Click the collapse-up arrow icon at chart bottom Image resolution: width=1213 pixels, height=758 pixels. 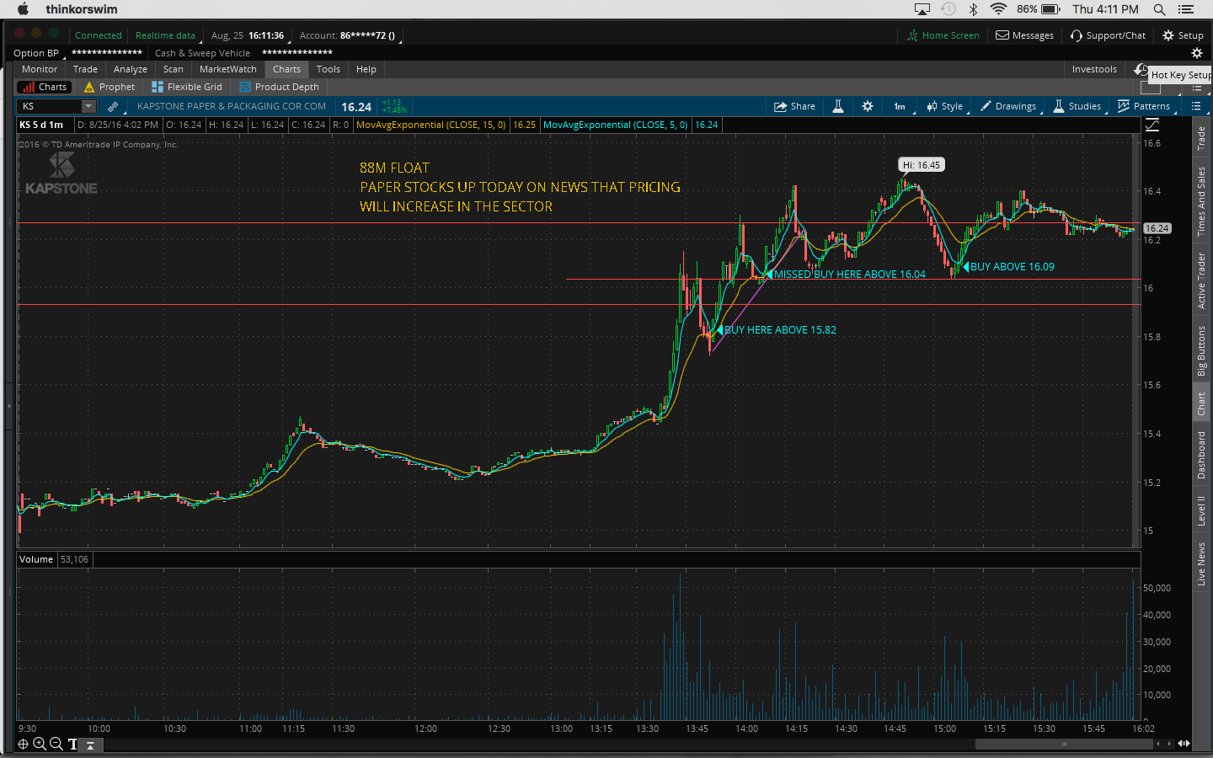[x=91, y=745]
